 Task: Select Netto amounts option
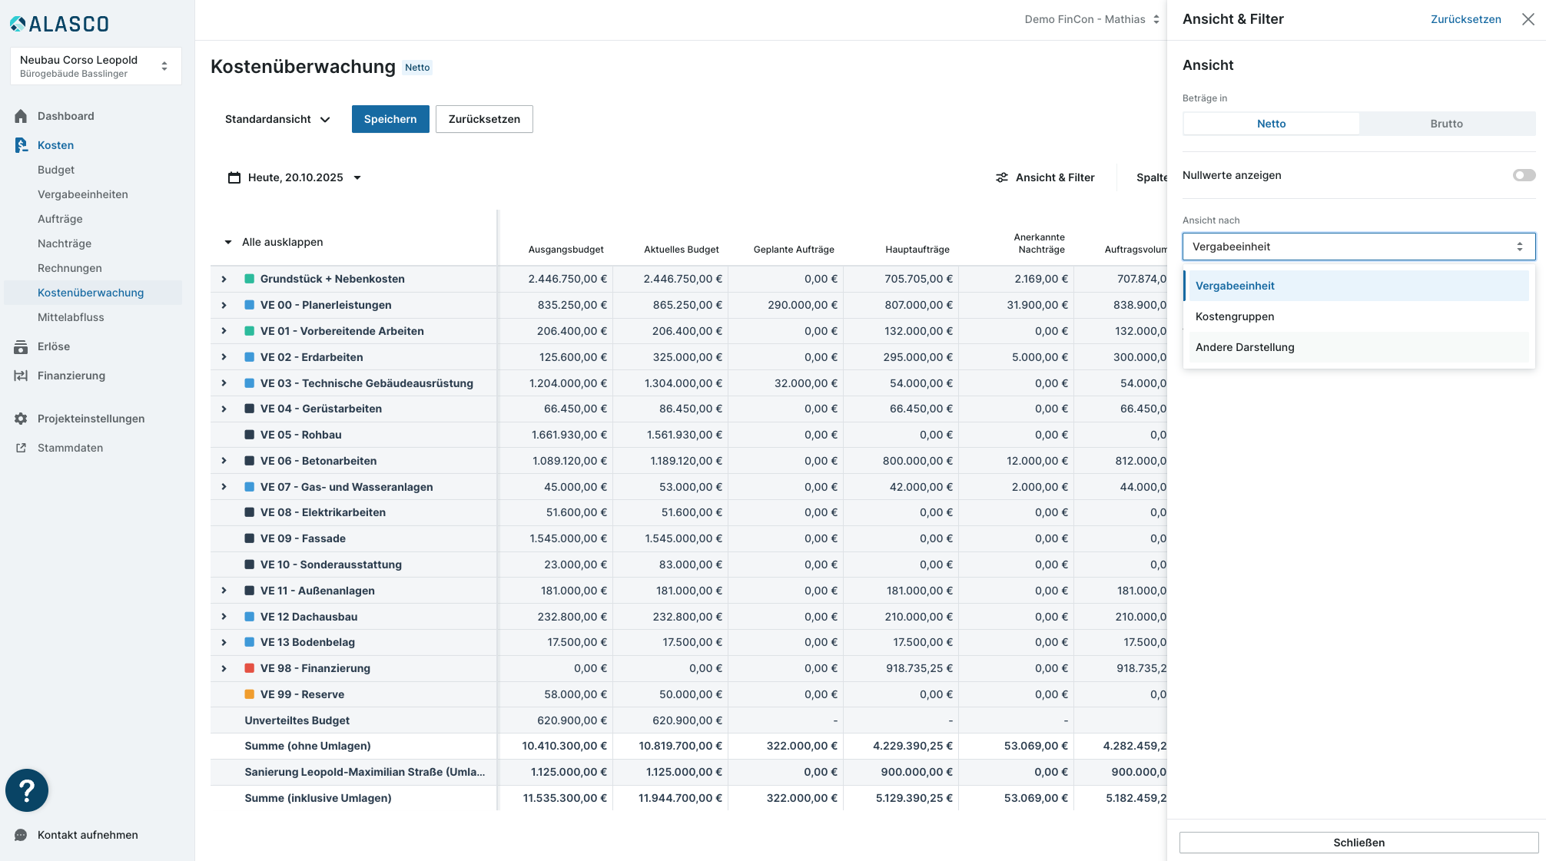(1271, 124)
